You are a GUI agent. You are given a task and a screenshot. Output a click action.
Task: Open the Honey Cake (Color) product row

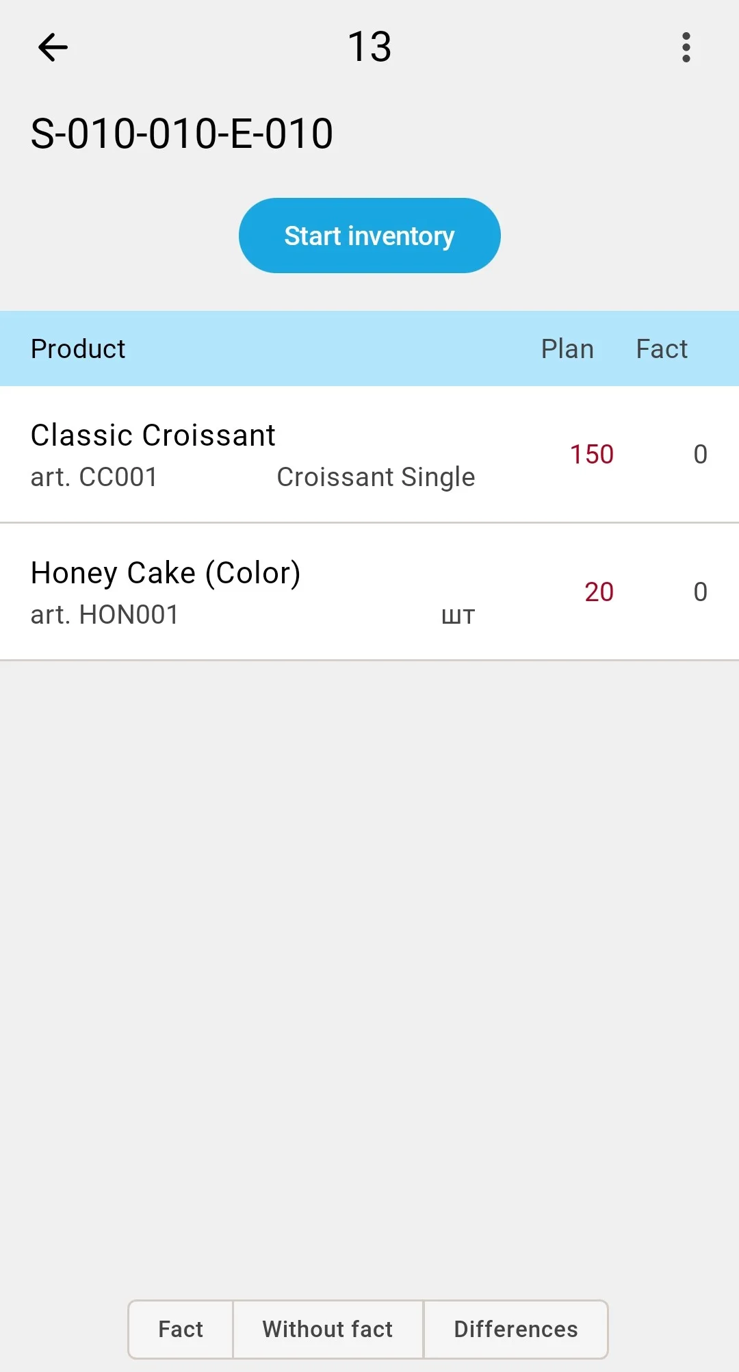point(369,592)
